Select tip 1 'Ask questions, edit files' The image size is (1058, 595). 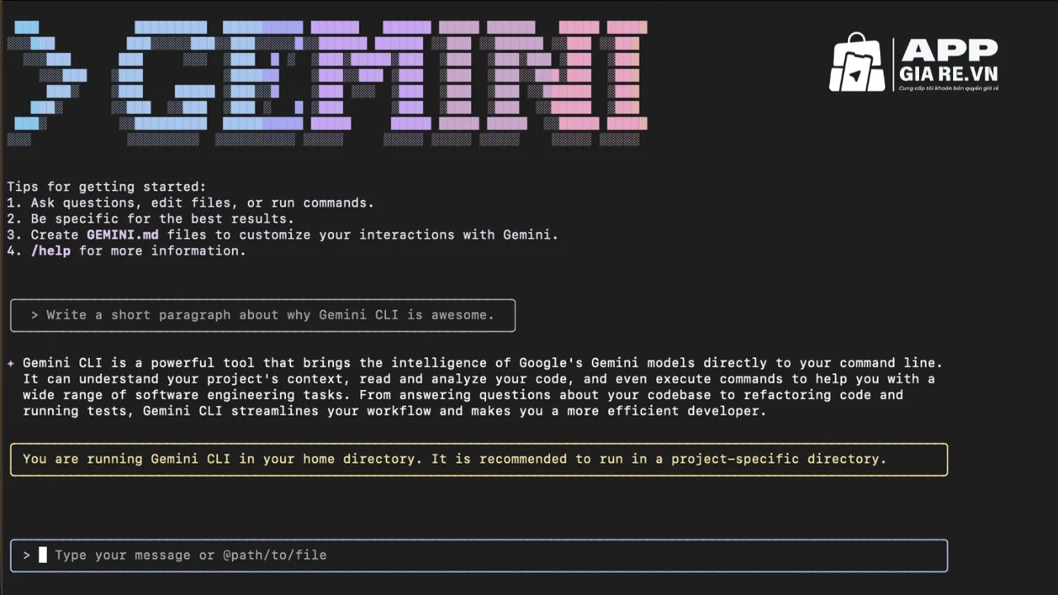(190, 202)
